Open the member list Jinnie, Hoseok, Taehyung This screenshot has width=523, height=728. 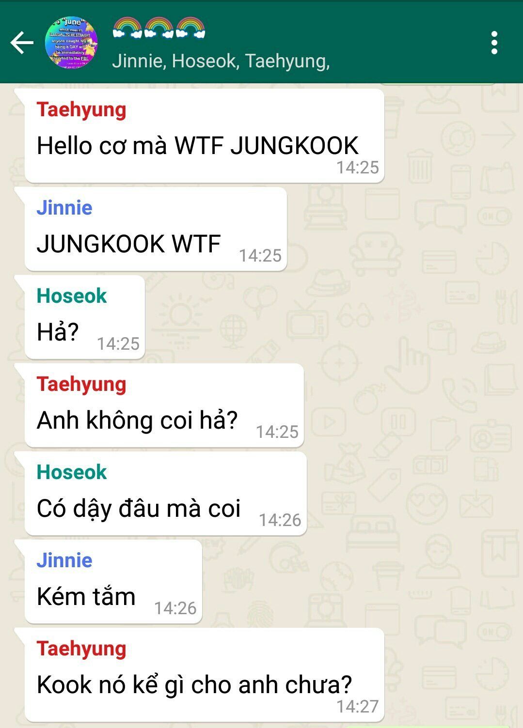(221, 61)
